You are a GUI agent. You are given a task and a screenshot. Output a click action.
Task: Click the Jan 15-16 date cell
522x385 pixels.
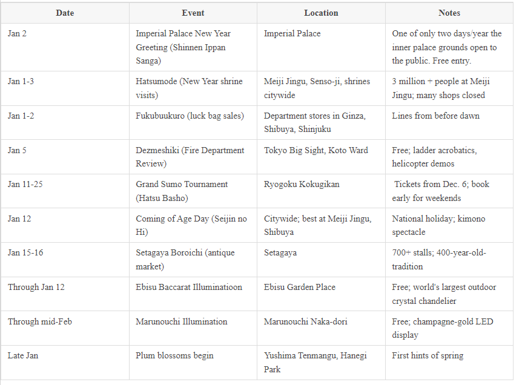(x=65, y=260)
